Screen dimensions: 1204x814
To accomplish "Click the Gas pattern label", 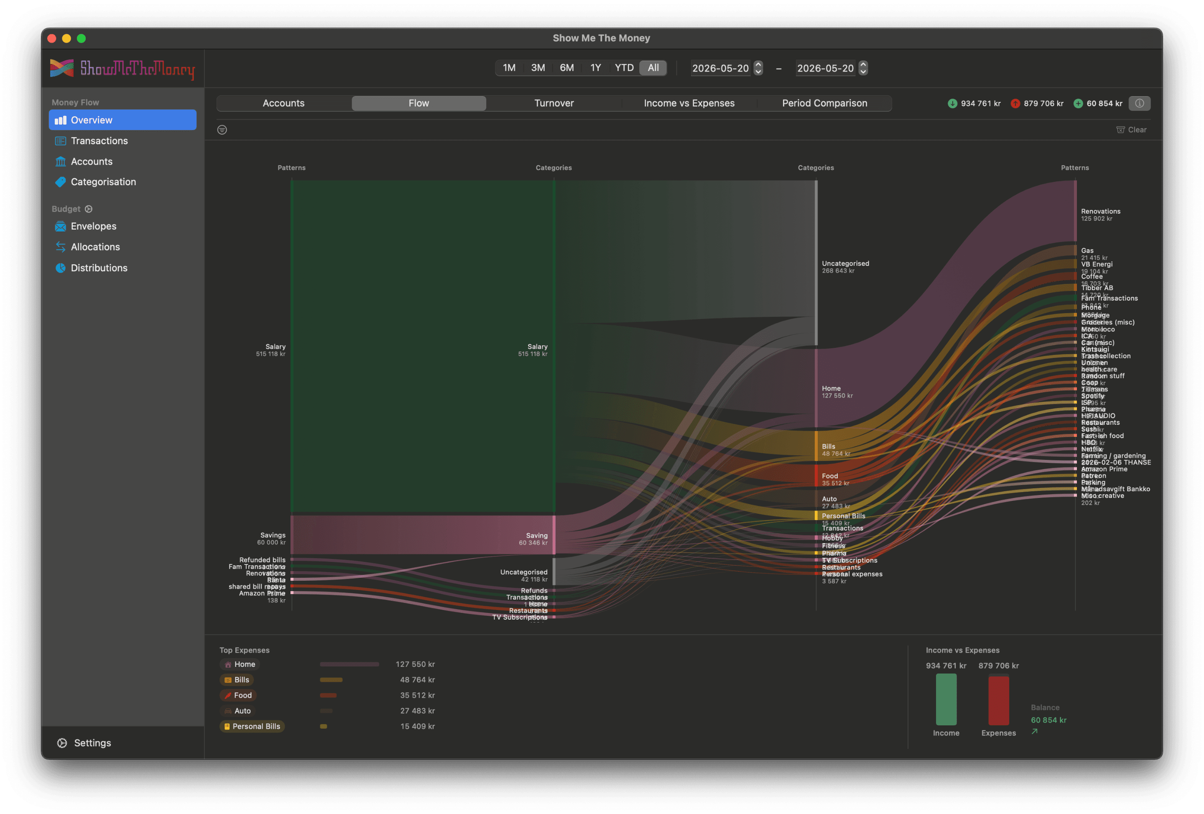I will (x=1087, y=251).
